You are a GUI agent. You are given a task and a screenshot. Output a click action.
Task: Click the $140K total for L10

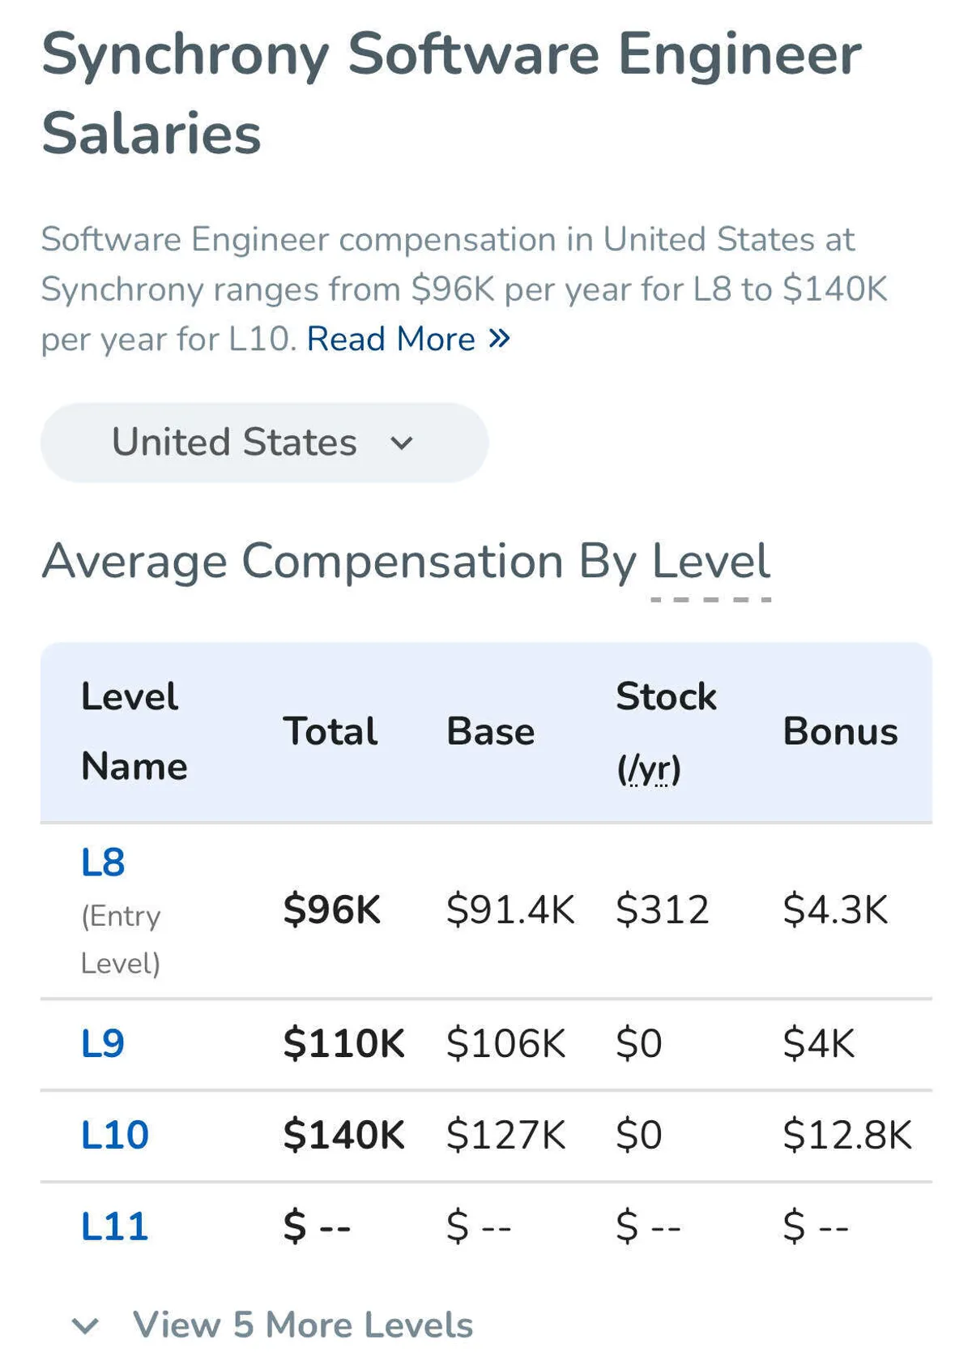[x=343, y=1135]
